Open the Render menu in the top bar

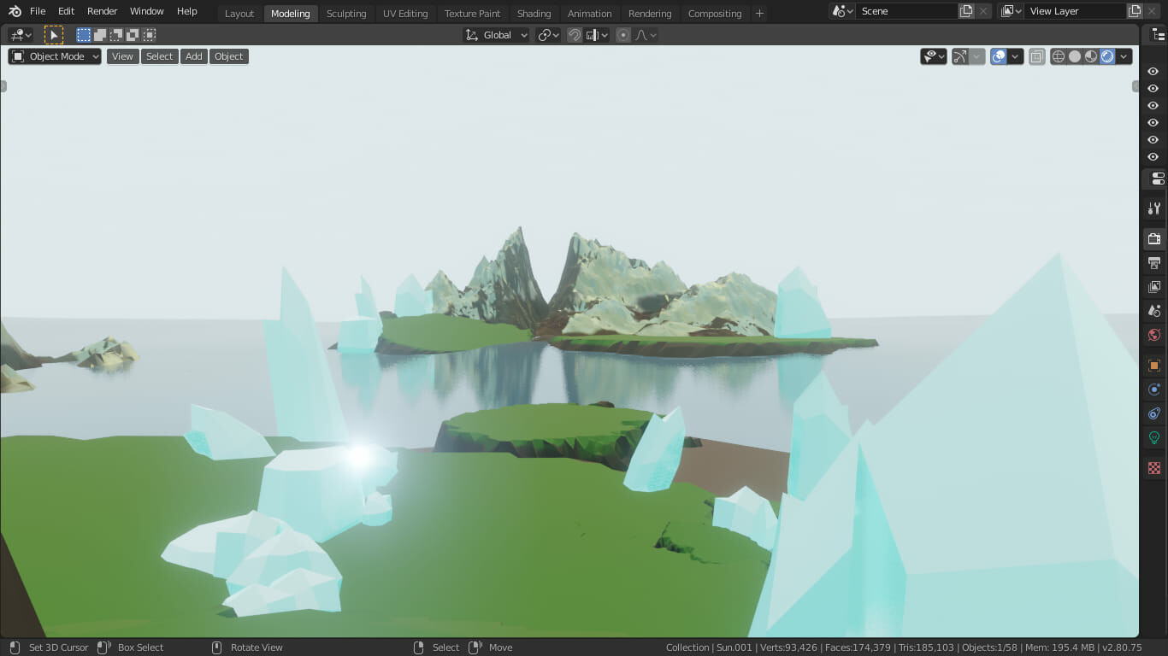coord(102,11)
